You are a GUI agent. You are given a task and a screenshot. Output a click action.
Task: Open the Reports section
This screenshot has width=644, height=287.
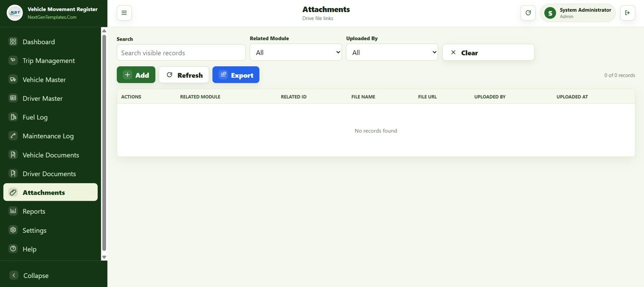click(50, 211)
